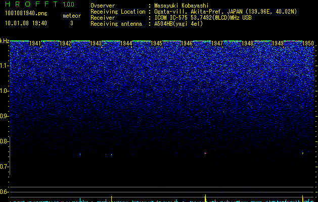Click the 1947 time marker
The width and height of the screenshot is (318, 202).
pos(217,43)
